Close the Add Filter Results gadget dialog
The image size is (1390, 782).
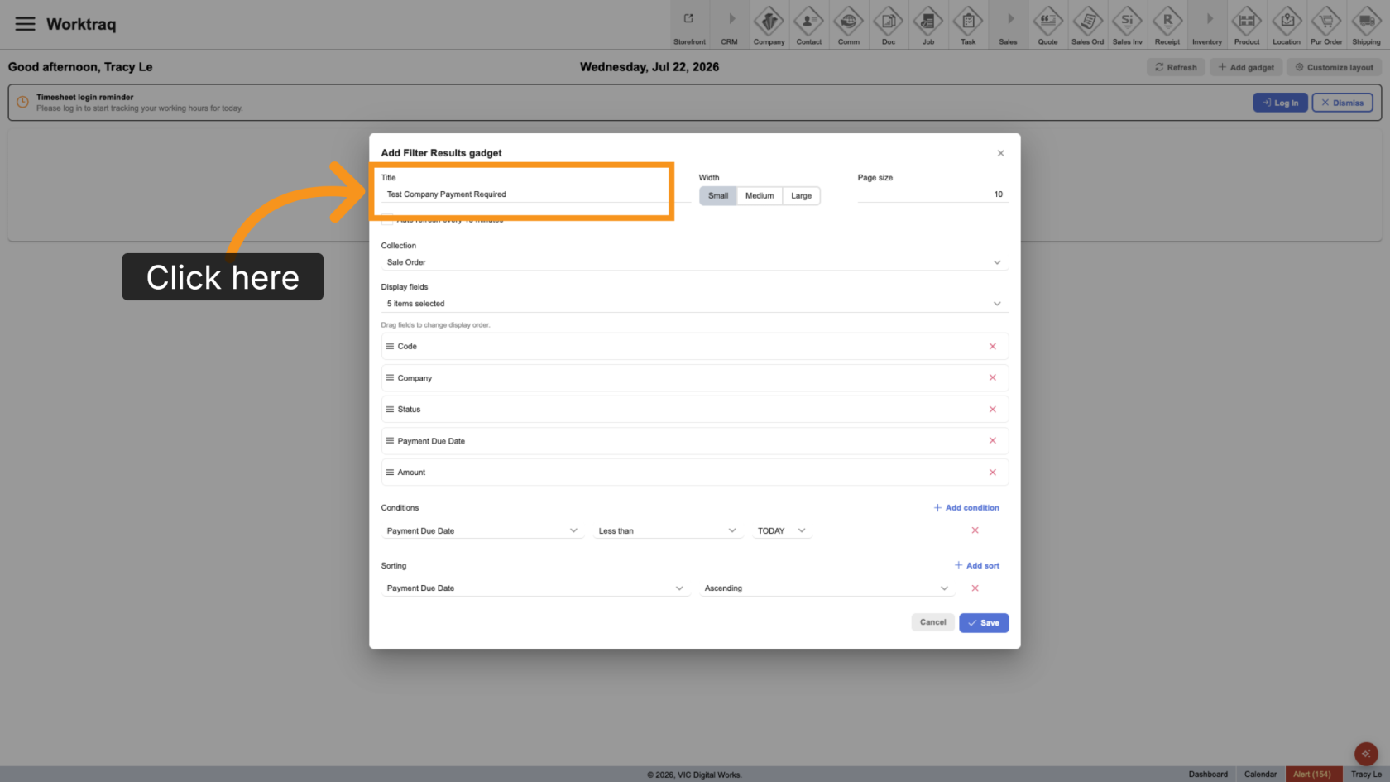[x=1000, y=153]
